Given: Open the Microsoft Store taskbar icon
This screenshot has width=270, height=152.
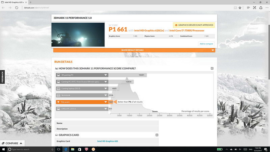Looking at the screenshot, I should [79, 149].
